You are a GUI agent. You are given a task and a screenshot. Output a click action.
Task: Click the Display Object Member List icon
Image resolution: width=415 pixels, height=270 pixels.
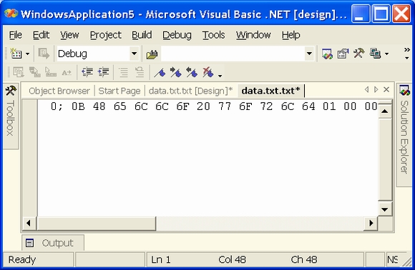[x=19, y=72]
